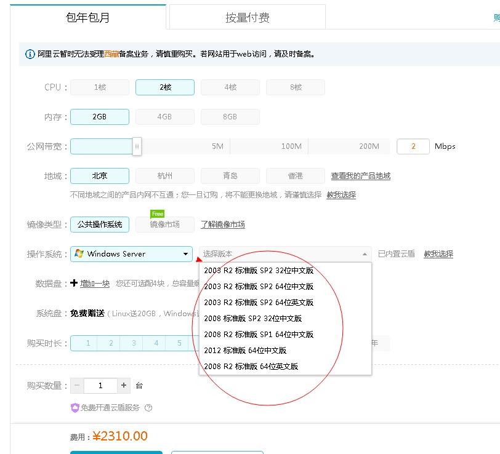This screenshot has width=500, height=454.
Task: Select 1核 CPU option
Action: tap(100, 87)
